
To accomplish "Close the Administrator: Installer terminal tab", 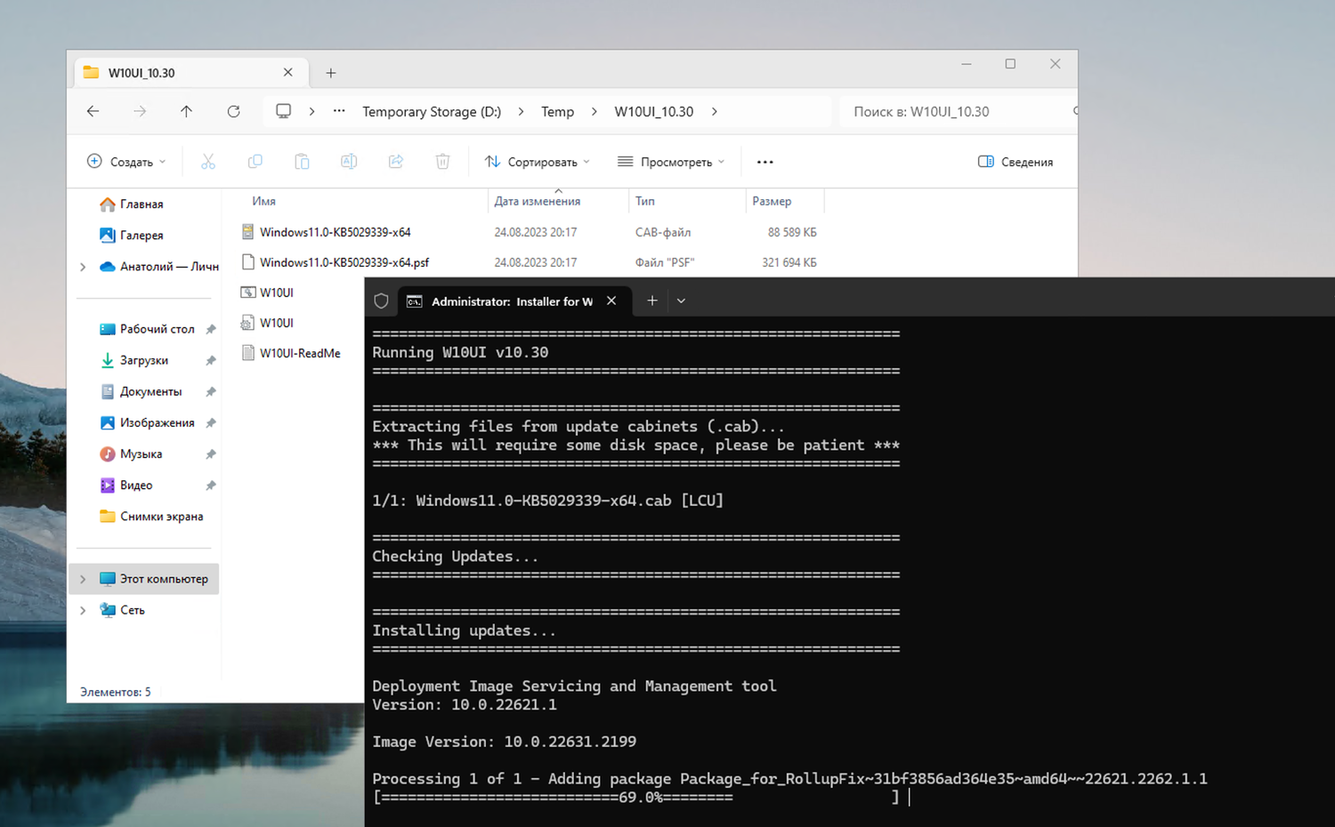I will click(611, 301).
